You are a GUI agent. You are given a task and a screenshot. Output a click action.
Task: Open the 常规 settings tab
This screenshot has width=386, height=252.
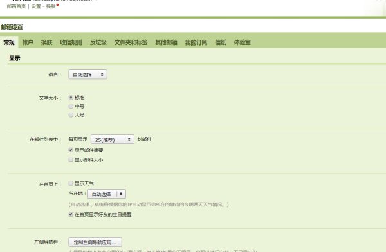point(9,42)
